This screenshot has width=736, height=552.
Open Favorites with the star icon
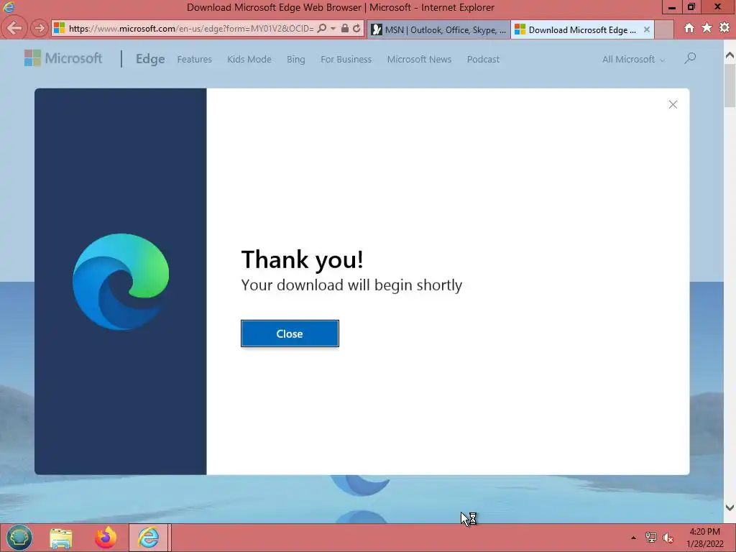[x=707, y=28]
